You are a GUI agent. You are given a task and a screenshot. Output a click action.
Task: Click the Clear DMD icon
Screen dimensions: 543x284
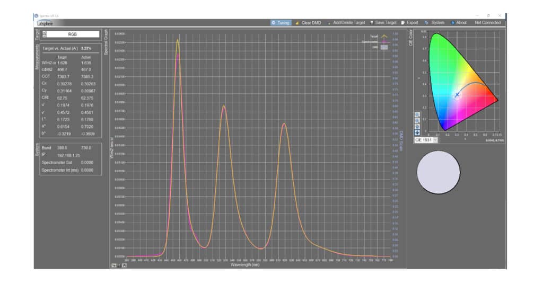(x=297, y=23)
